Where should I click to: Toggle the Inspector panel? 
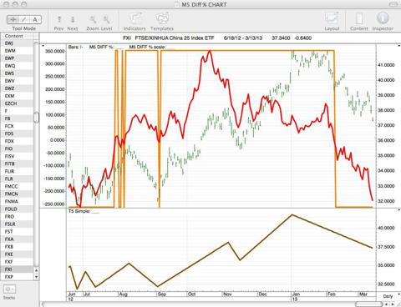tap(383, 18)
